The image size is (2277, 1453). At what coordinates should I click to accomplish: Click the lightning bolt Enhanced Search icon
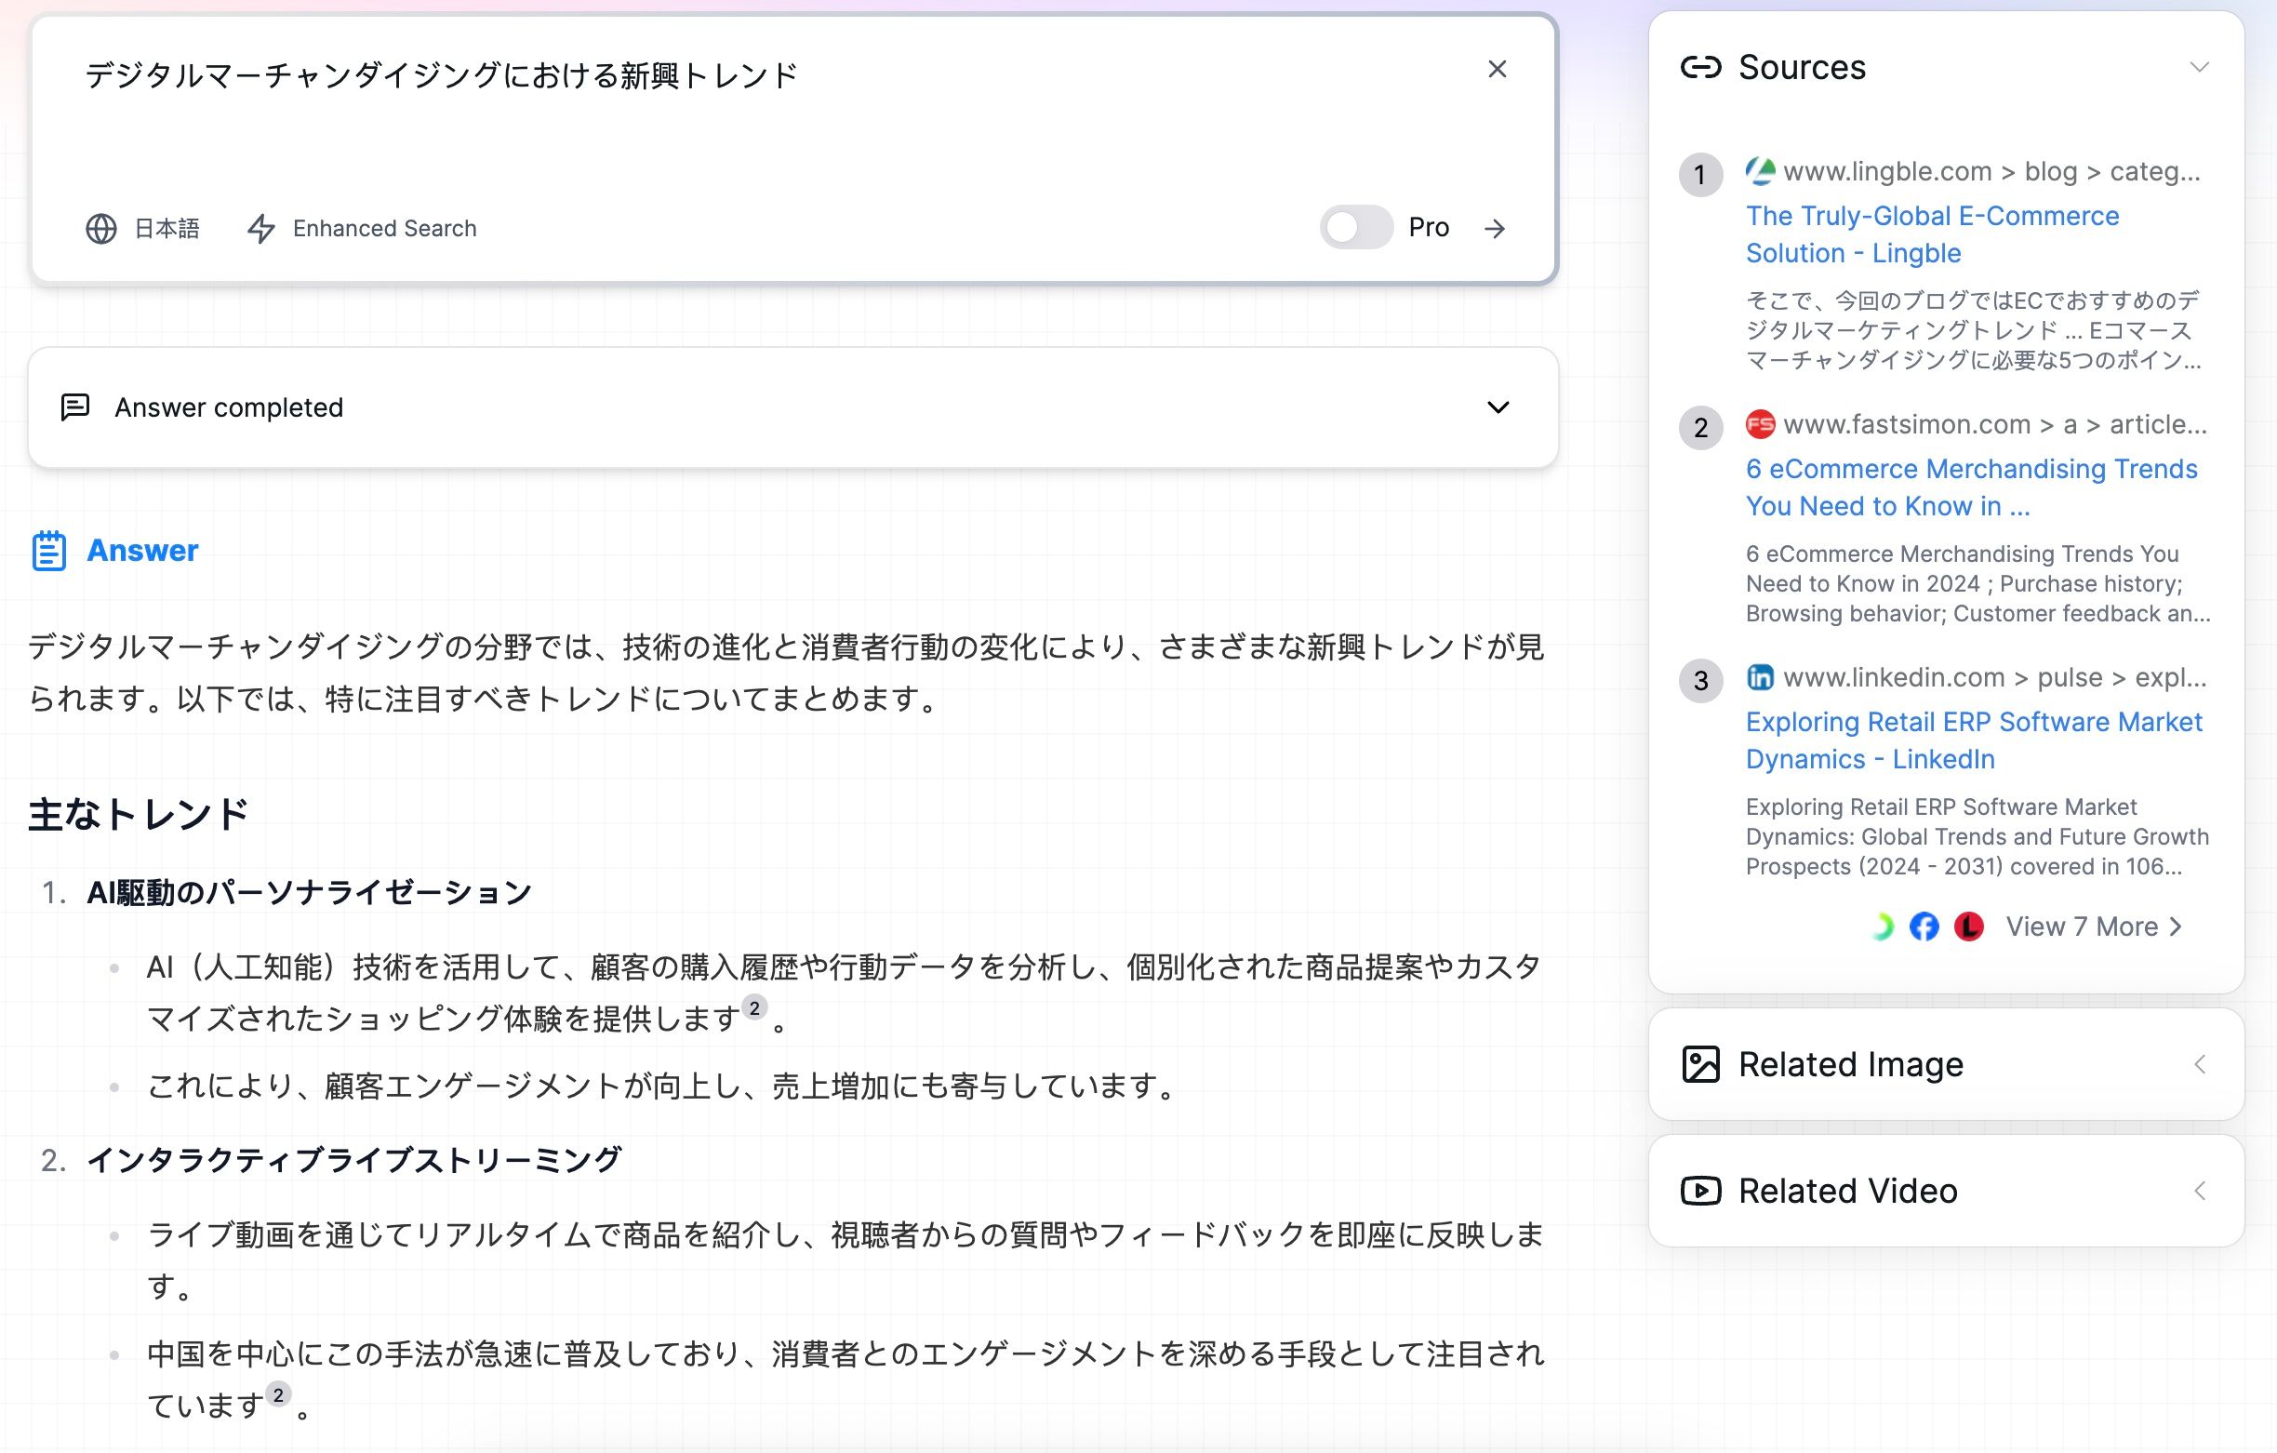261,229
